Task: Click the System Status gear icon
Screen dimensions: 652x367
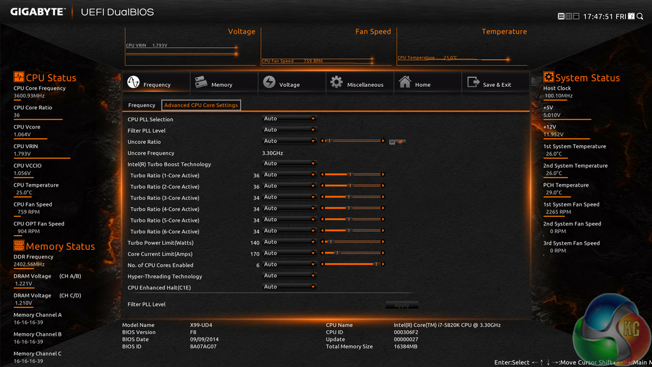Action: coord(548,76)
